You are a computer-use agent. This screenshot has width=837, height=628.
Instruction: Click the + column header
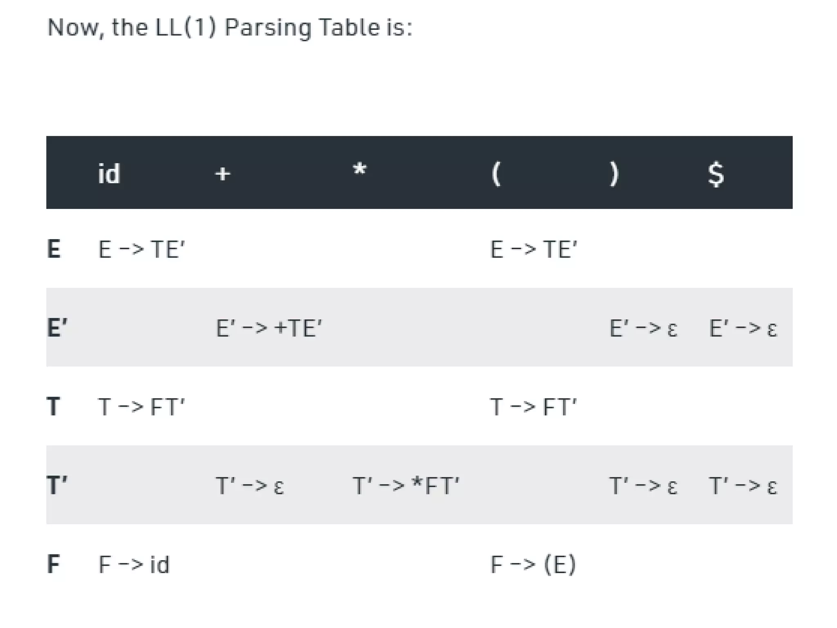pyautogui.click(x=223, y=174)
